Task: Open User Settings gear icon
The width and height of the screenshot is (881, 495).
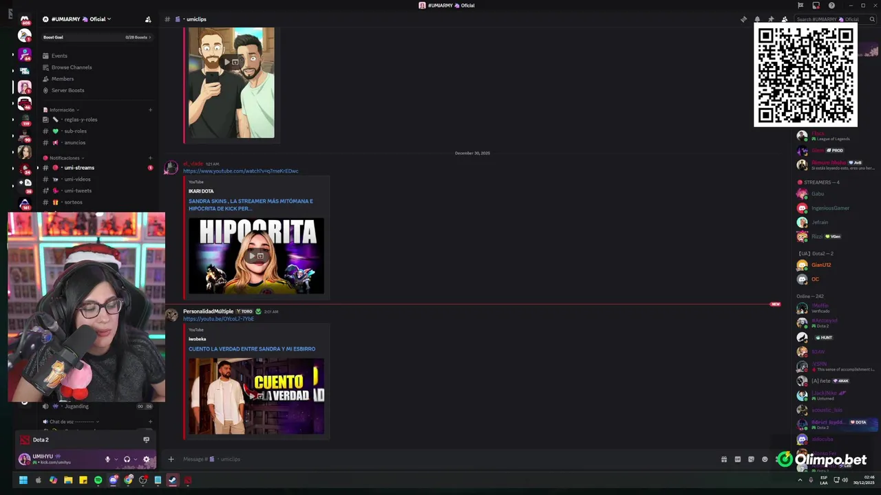Action: point(146,459)
